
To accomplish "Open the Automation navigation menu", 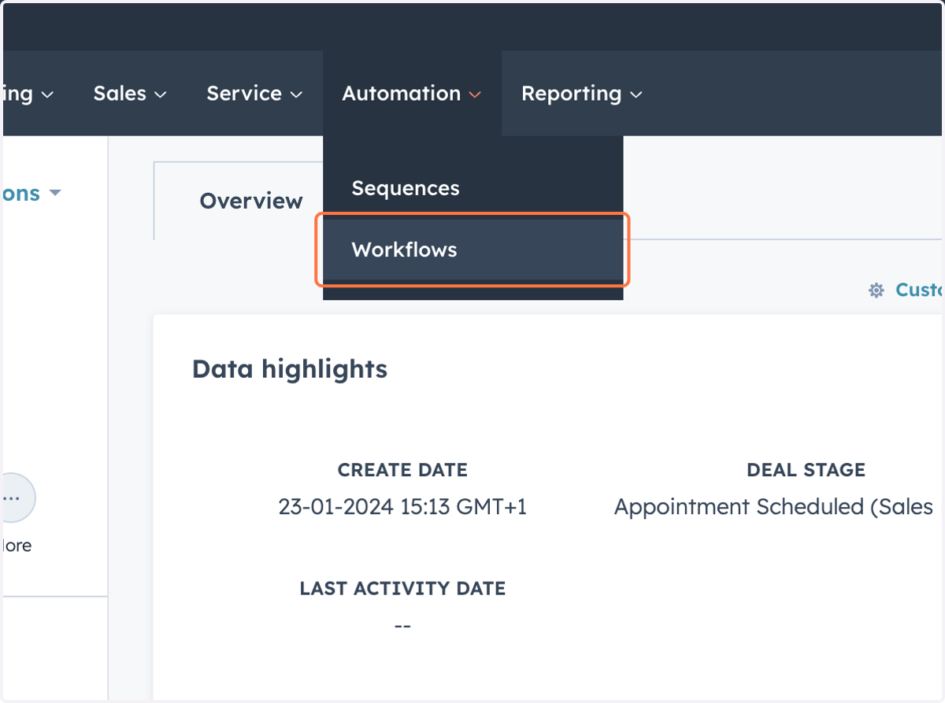I will click(412, 94).
